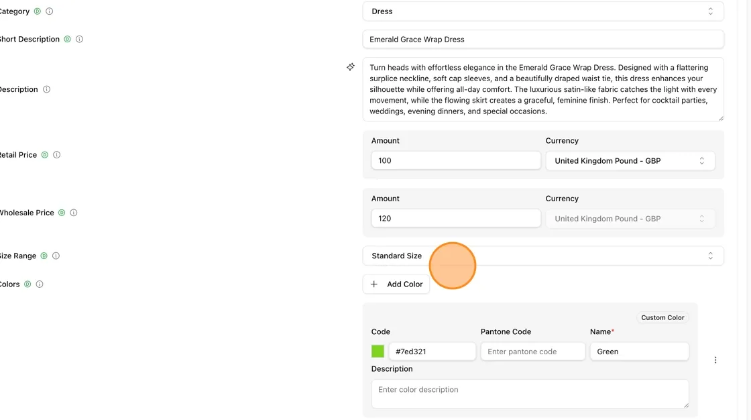Click the color Name field containing Green
The width and height of the screenshot is (751, 420).
coord(640,352)
